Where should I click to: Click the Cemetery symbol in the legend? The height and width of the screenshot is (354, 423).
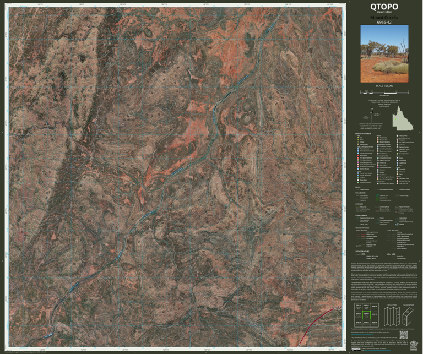point(378,163)
